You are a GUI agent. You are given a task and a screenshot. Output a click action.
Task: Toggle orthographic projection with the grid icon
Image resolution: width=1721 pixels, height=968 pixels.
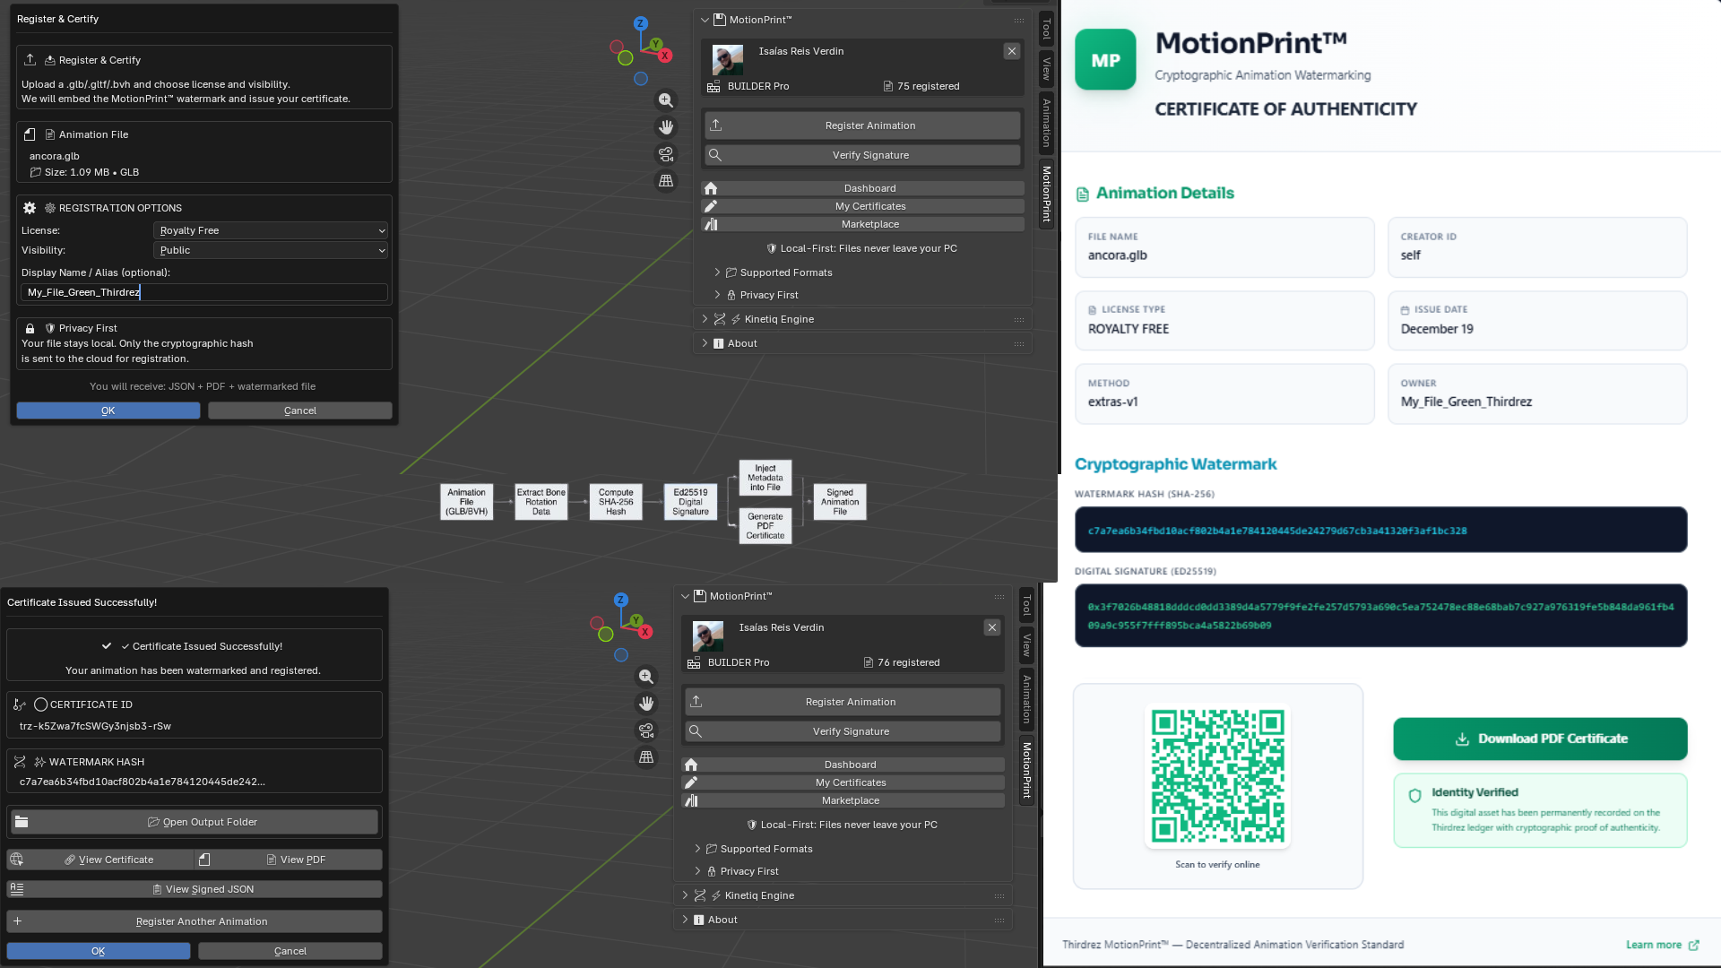666,181
